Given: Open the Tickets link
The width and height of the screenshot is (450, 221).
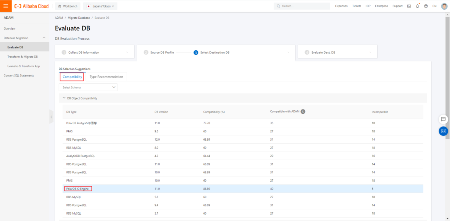Looking at the screenshot, I should (357, 6).
